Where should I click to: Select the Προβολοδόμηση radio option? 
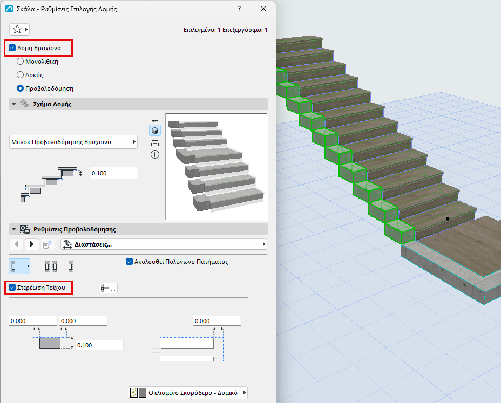pyautogui.click(x=20, y=88)
